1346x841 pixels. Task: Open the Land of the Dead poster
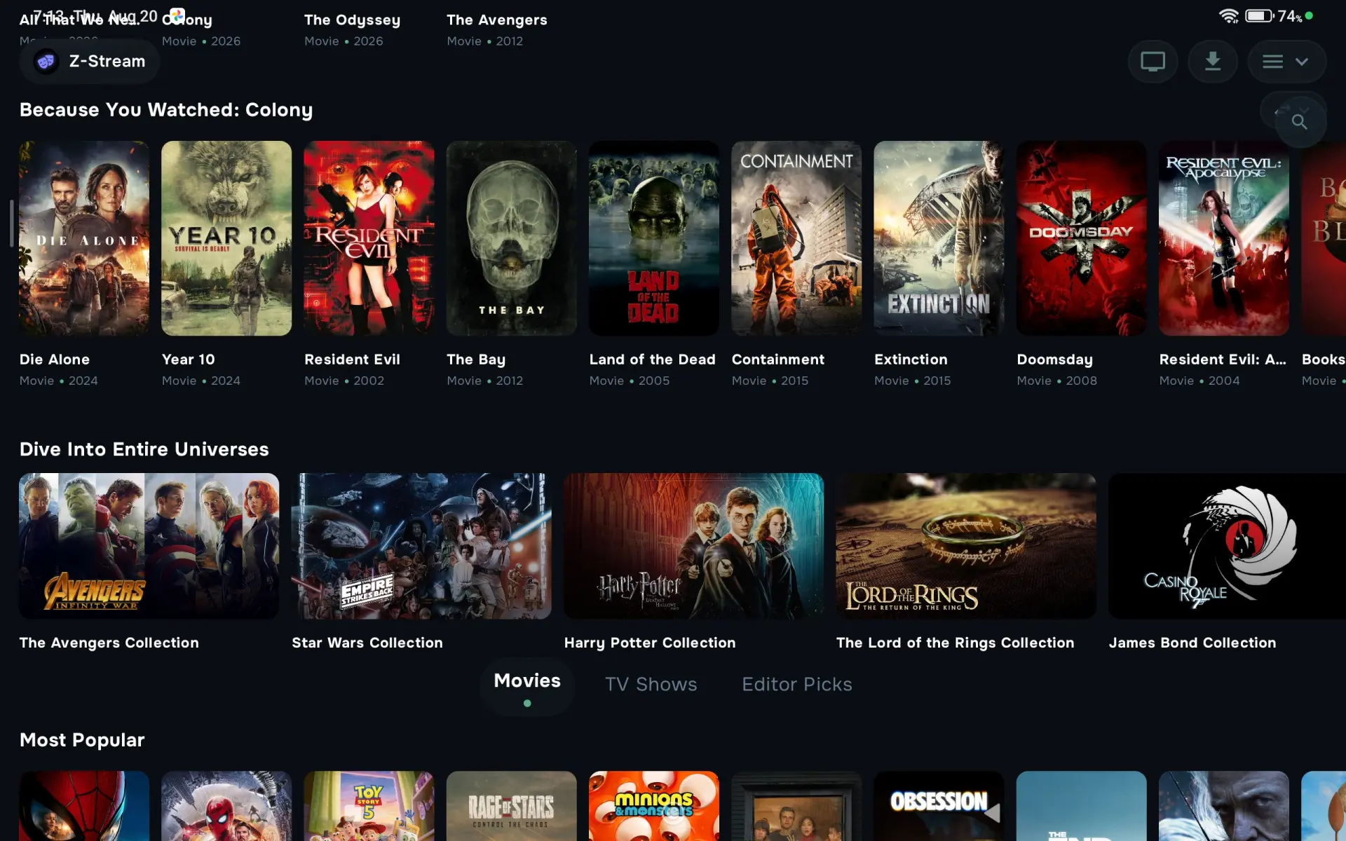654,238
